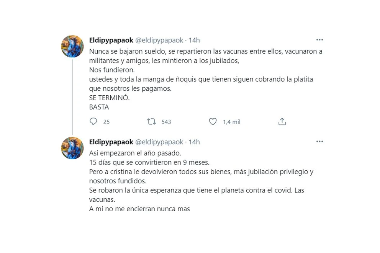Open the first tweet's 14h timestamp

pos(194,40)
